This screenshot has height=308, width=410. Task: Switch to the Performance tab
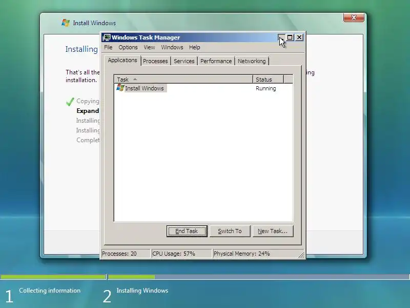[x=216, y=61]
